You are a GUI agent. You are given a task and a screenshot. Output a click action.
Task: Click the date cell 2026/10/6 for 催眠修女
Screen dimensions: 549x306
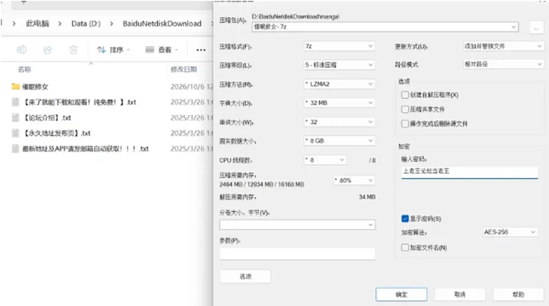pos(191,86)
